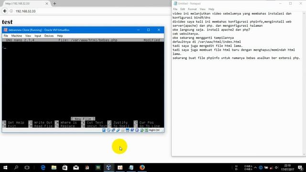Viewport: 306px width, 172px height.
Task: Open Task View from taskbar
Action: [27, 168]
